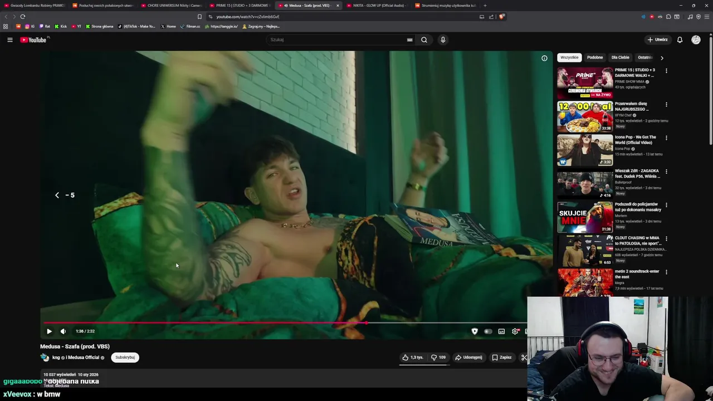The height and width of the screenshot is (401, 713).
Task: Switch to the NIKITA - GLOW UP tab
Action: click(x=376, y=6)
